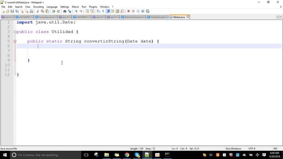Open the Macro menu
This screenshot has width=283, height=159.
[75, 7]
